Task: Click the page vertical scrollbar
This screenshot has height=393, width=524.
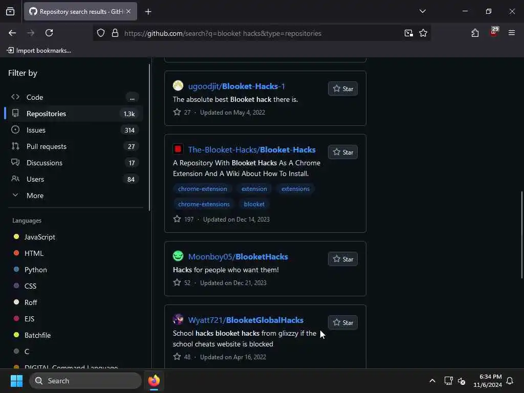Action: [x=521, y=234]
